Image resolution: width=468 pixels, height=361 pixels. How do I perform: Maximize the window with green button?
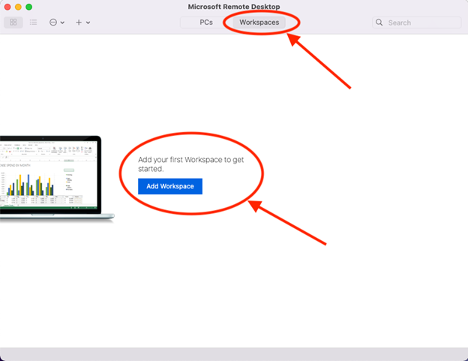(x=29, y=7)
